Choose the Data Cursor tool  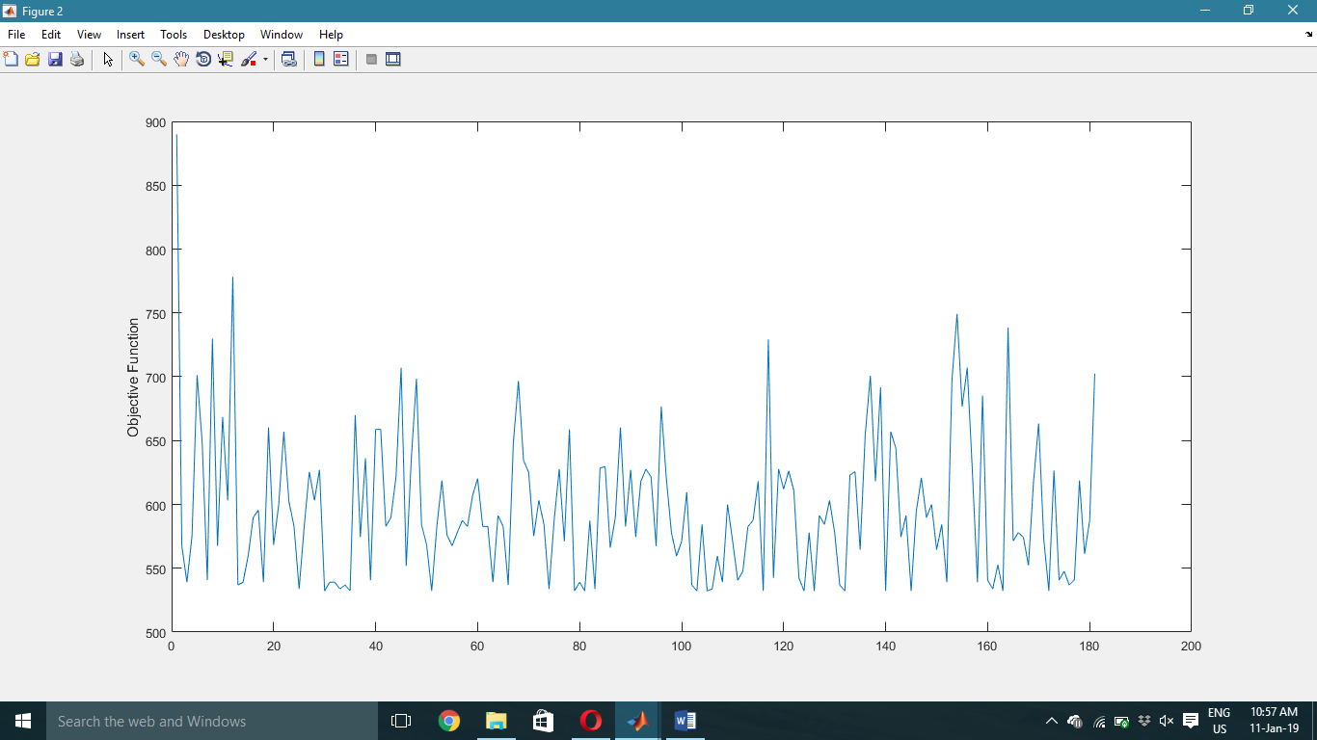pos(226,59)
